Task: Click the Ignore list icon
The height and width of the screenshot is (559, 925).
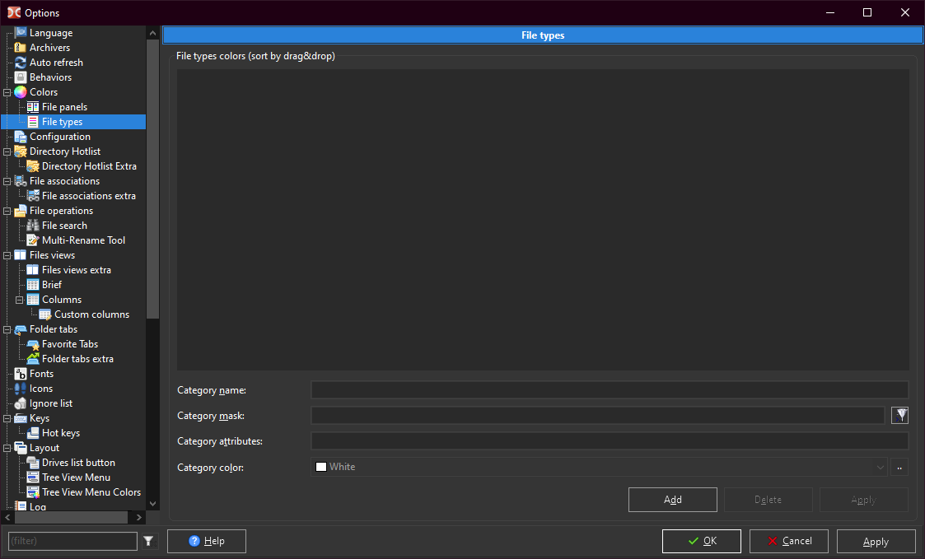Action: tap(21, 403)
